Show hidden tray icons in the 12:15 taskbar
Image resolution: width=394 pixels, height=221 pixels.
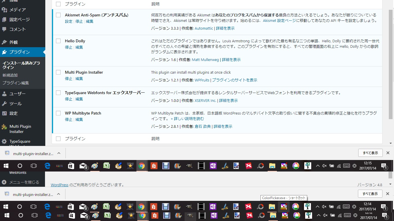pos(318,166)
